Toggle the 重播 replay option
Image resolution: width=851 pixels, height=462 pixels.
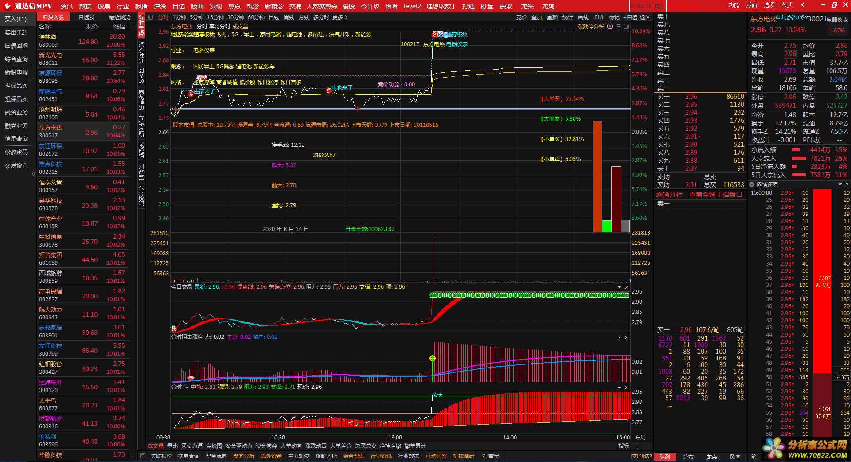point(552,17)
